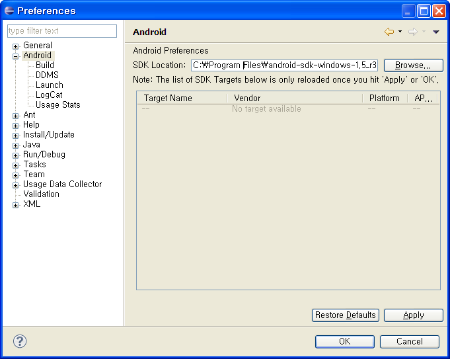Open the LogCat preferences page
Image resolution: width=450 pixels, height=359 pixels.
click(x=49, y=95)
